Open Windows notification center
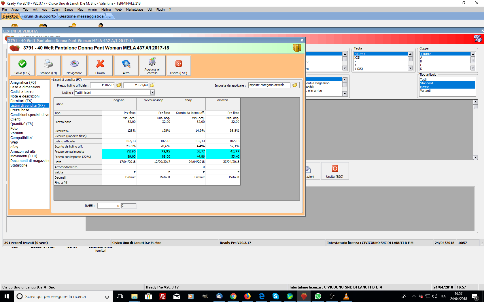Screen dimensions: 484x302 (x=475, y=296)
